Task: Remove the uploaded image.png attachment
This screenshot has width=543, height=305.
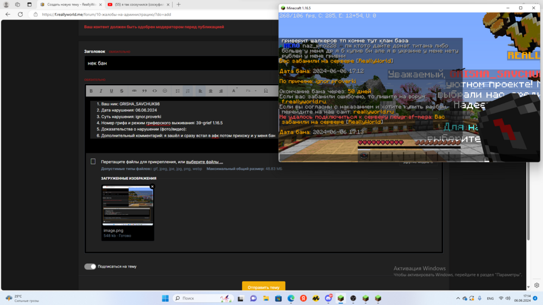Action: (153, 187)
